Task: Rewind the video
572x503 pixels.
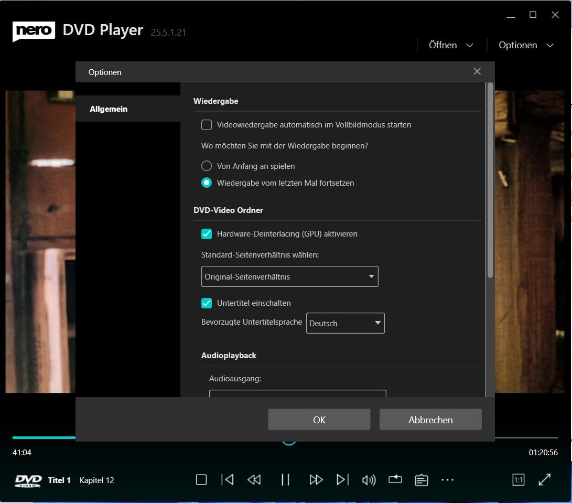Action: click(254, 479)
